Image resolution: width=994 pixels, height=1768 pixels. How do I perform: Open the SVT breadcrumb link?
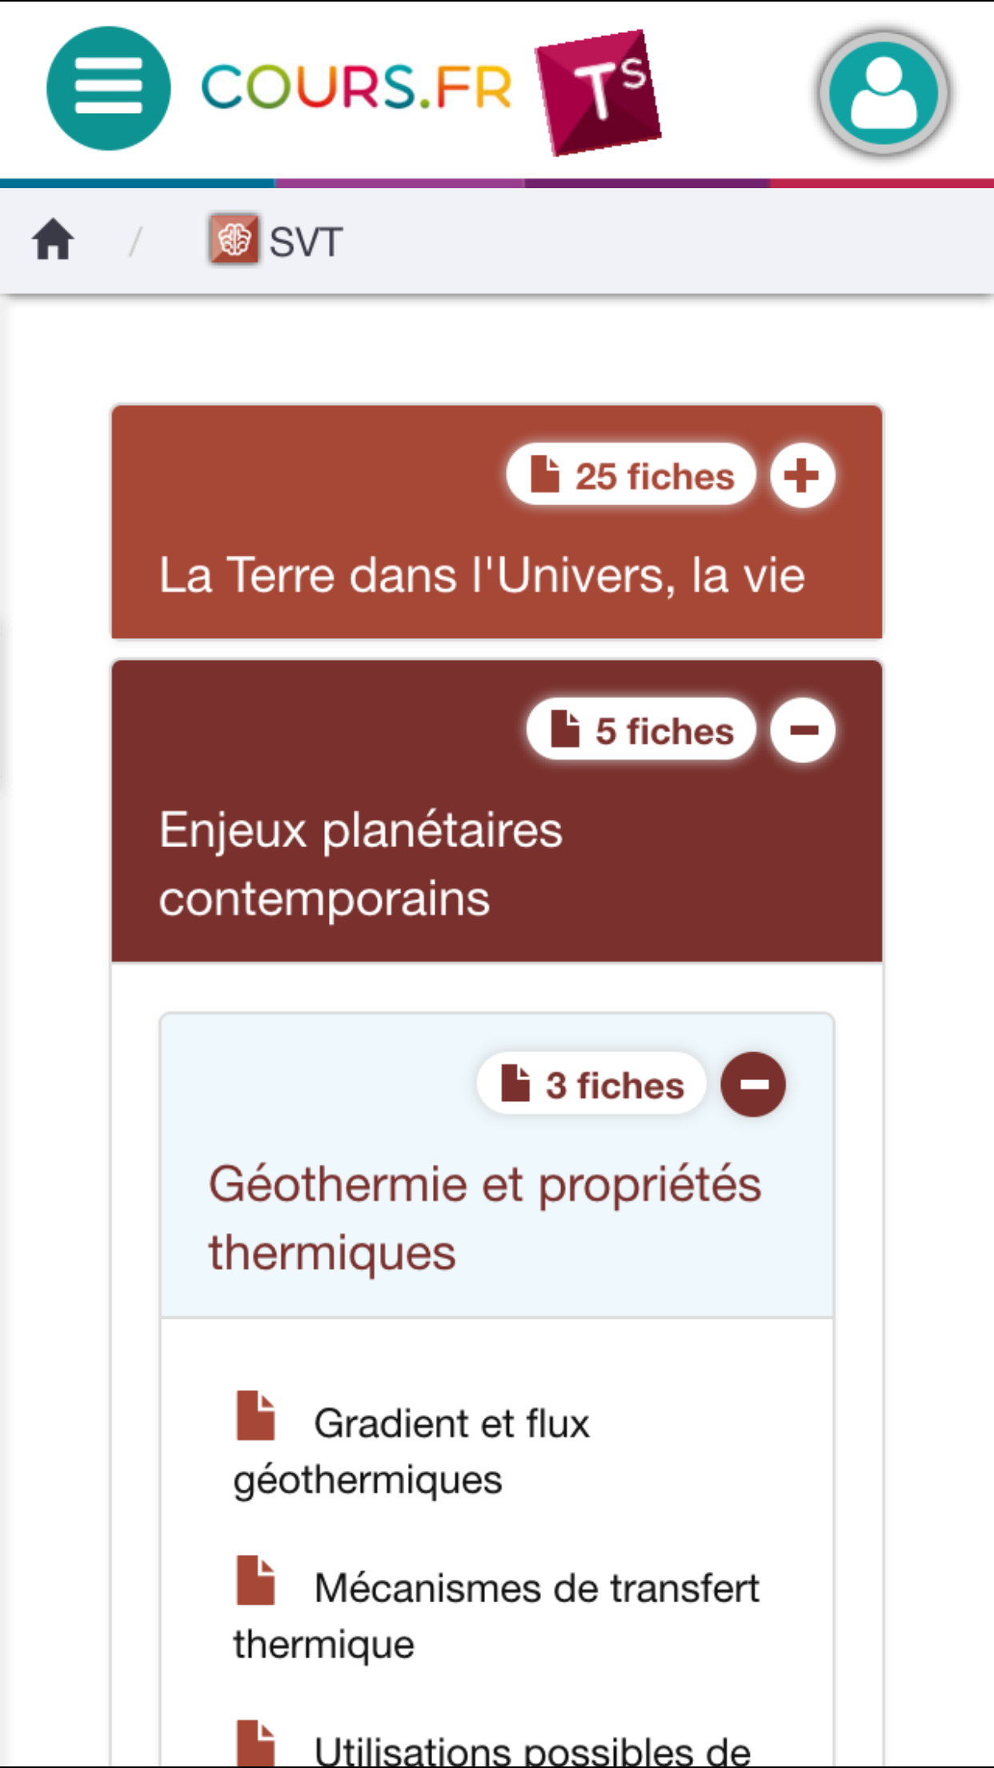click(x=305, y=242)
